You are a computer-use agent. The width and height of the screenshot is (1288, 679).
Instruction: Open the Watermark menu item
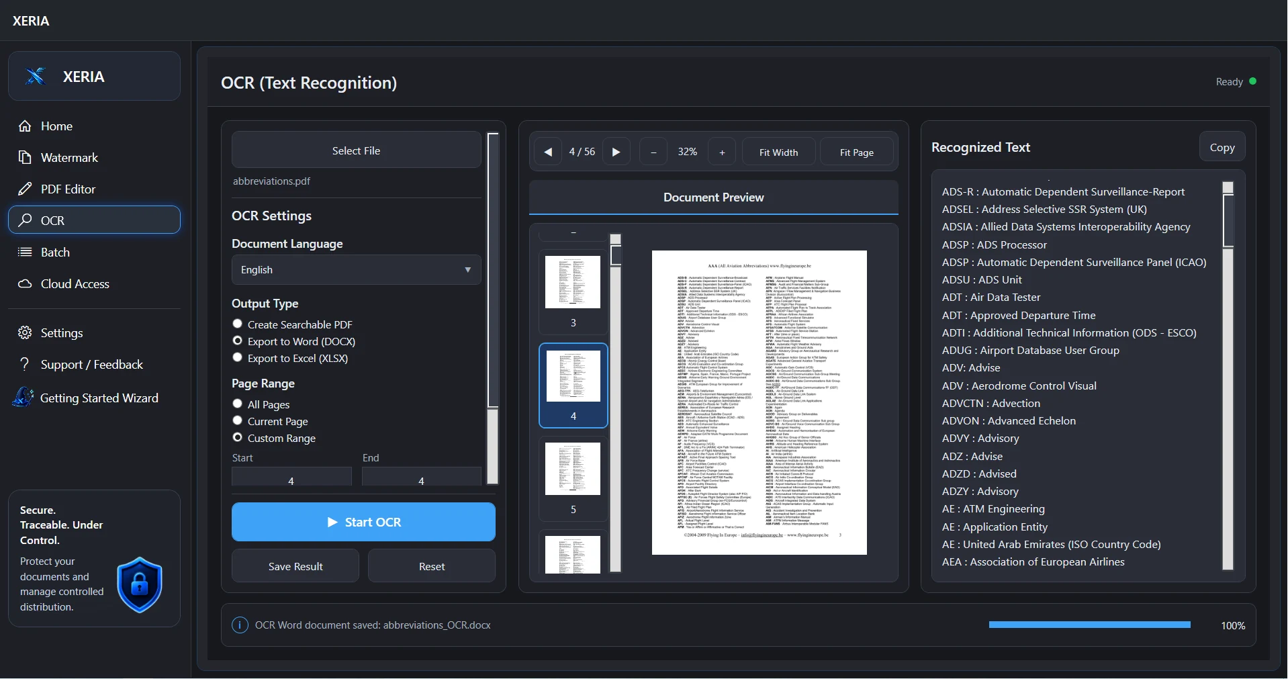94,157
